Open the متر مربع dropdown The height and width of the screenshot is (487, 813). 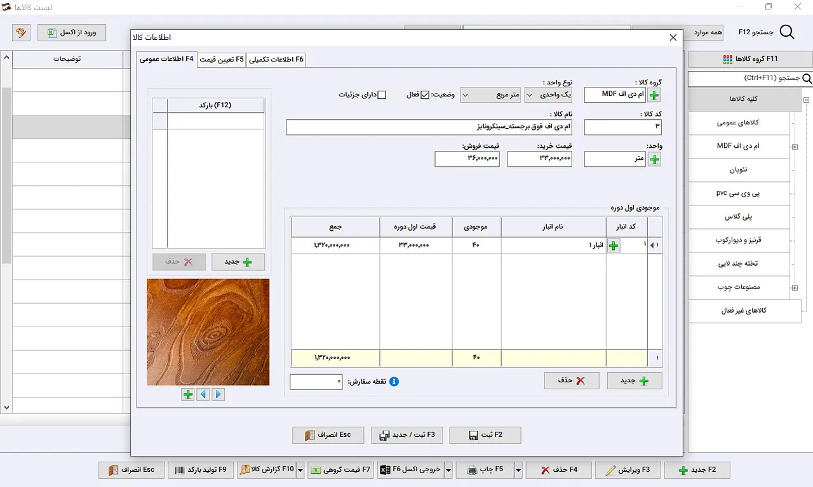coord(490,95)
